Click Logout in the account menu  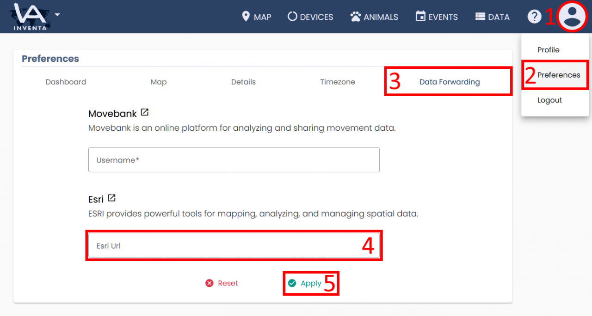(x=549, y=100)
